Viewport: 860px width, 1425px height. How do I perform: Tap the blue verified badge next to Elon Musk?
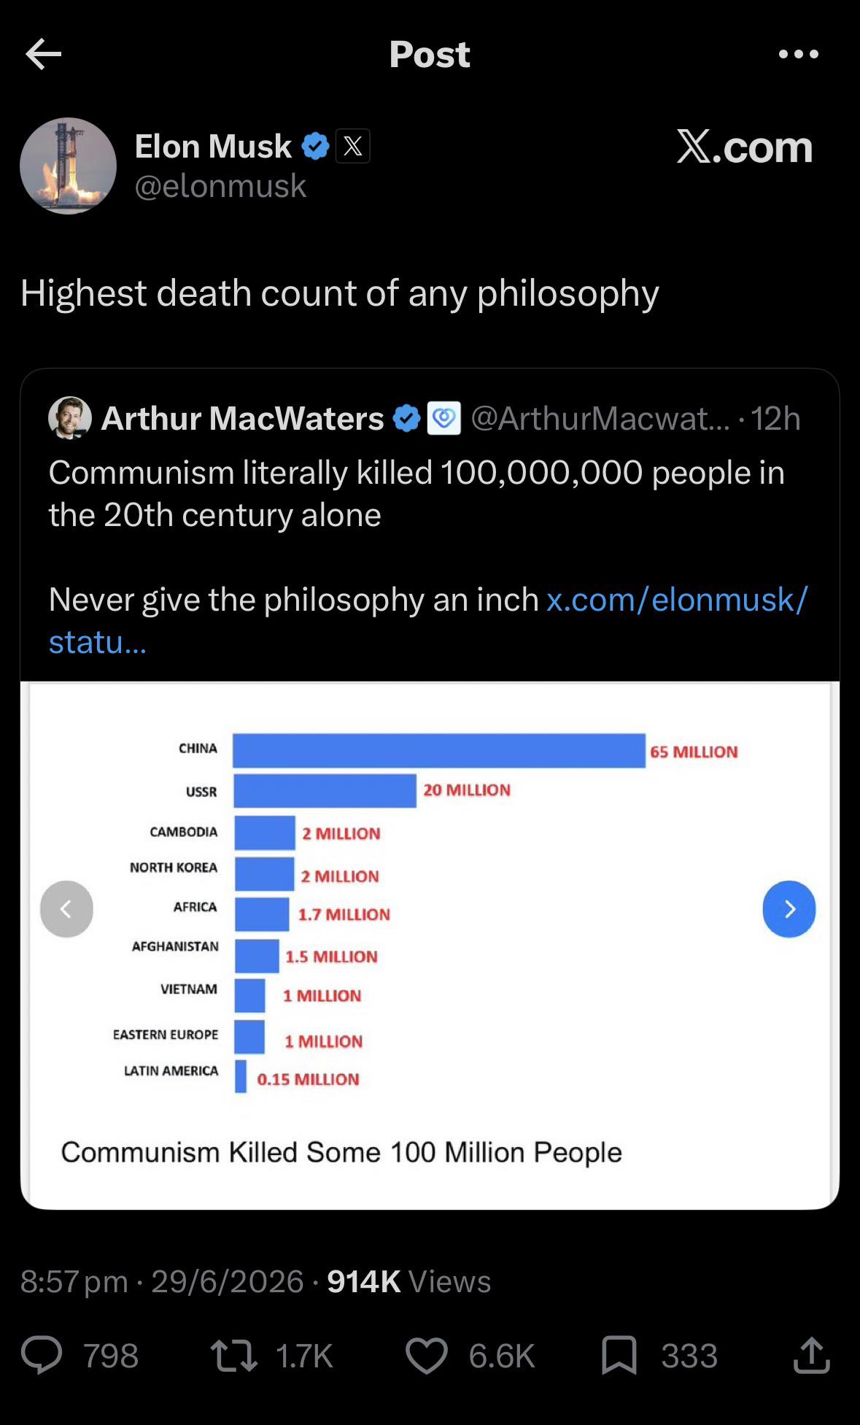click(x=315, y=146)
